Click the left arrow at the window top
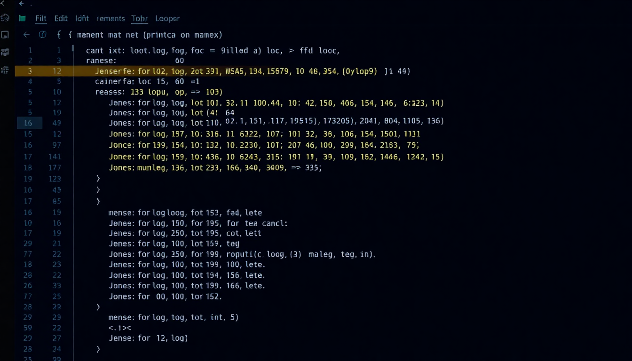 [x=21, y=4]
